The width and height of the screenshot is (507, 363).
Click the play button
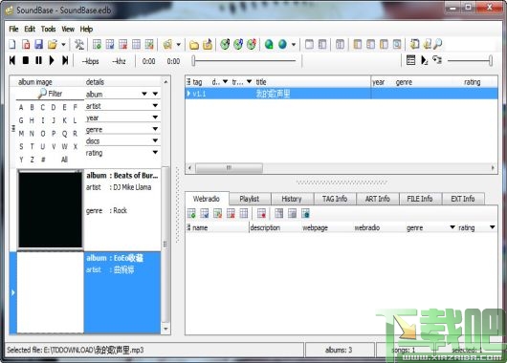[52, 60]
